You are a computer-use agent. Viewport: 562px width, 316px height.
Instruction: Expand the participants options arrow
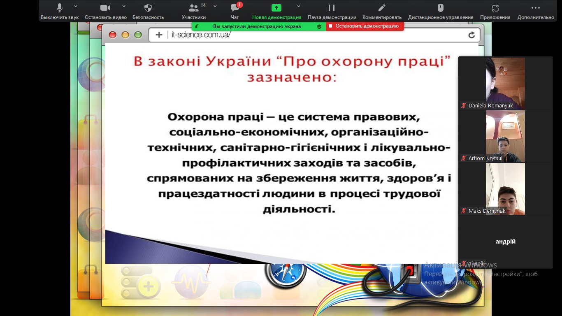pyautogui.click(x=215, y=6)
